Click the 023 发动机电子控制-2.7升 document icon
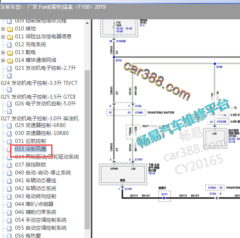 coord(9,68)
